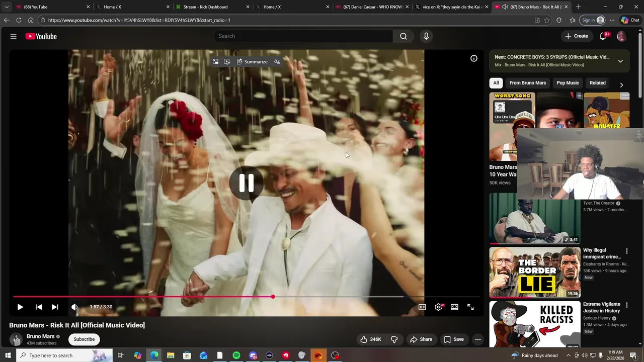Image resolution: width=644 pixels, height=362 pixels.
Task: Open The Border Lie video thumbnail
Action: (535, 272)
